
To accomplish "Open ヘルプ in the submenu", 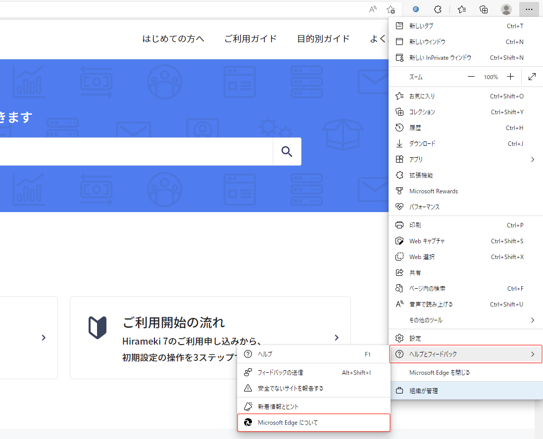I will [314, 354].
